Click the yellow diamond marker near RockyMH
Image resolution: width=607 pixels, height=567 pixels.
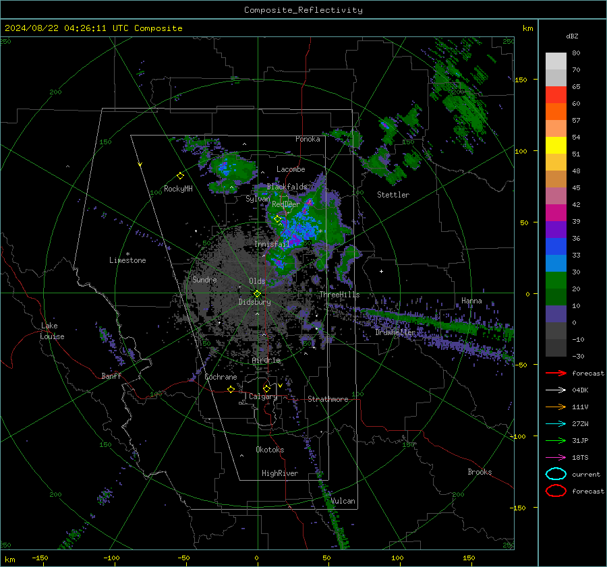[180, 176]
